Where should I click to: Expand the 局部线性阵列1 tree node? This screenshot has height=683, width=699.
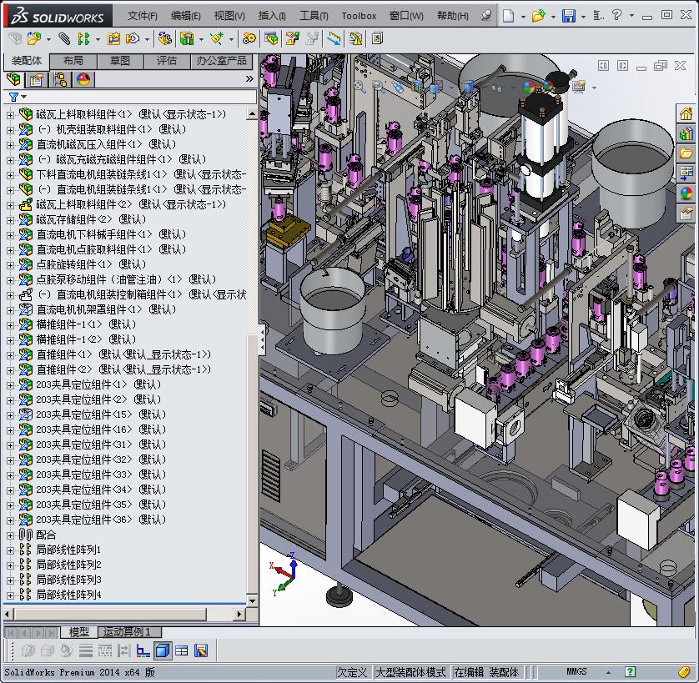pos(10,550)
